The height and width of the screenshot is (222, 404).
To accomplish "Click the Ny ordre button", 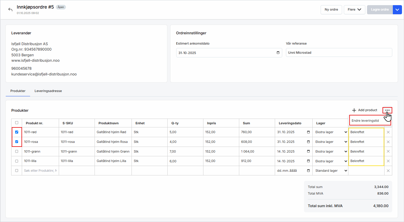I will pos(331,9).
